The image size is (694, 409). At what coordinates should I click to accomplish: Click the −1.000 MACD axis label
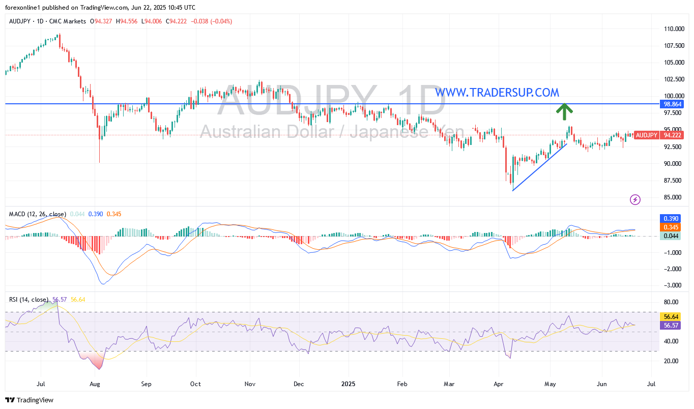click(x=672, y=252)
